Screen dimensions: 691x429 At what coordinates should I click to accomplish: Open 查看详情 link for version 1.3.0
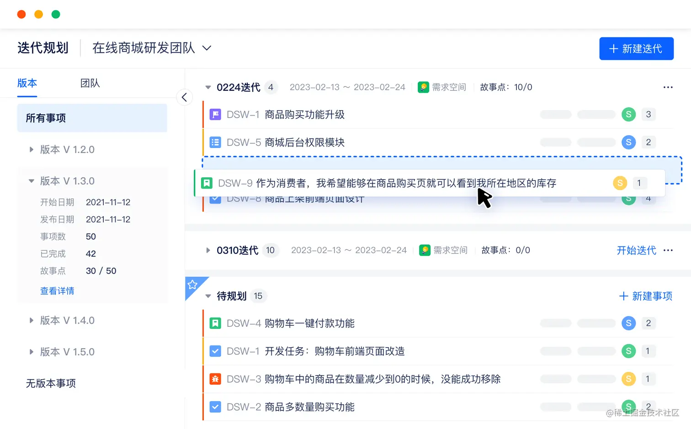(x=57, y=291)
